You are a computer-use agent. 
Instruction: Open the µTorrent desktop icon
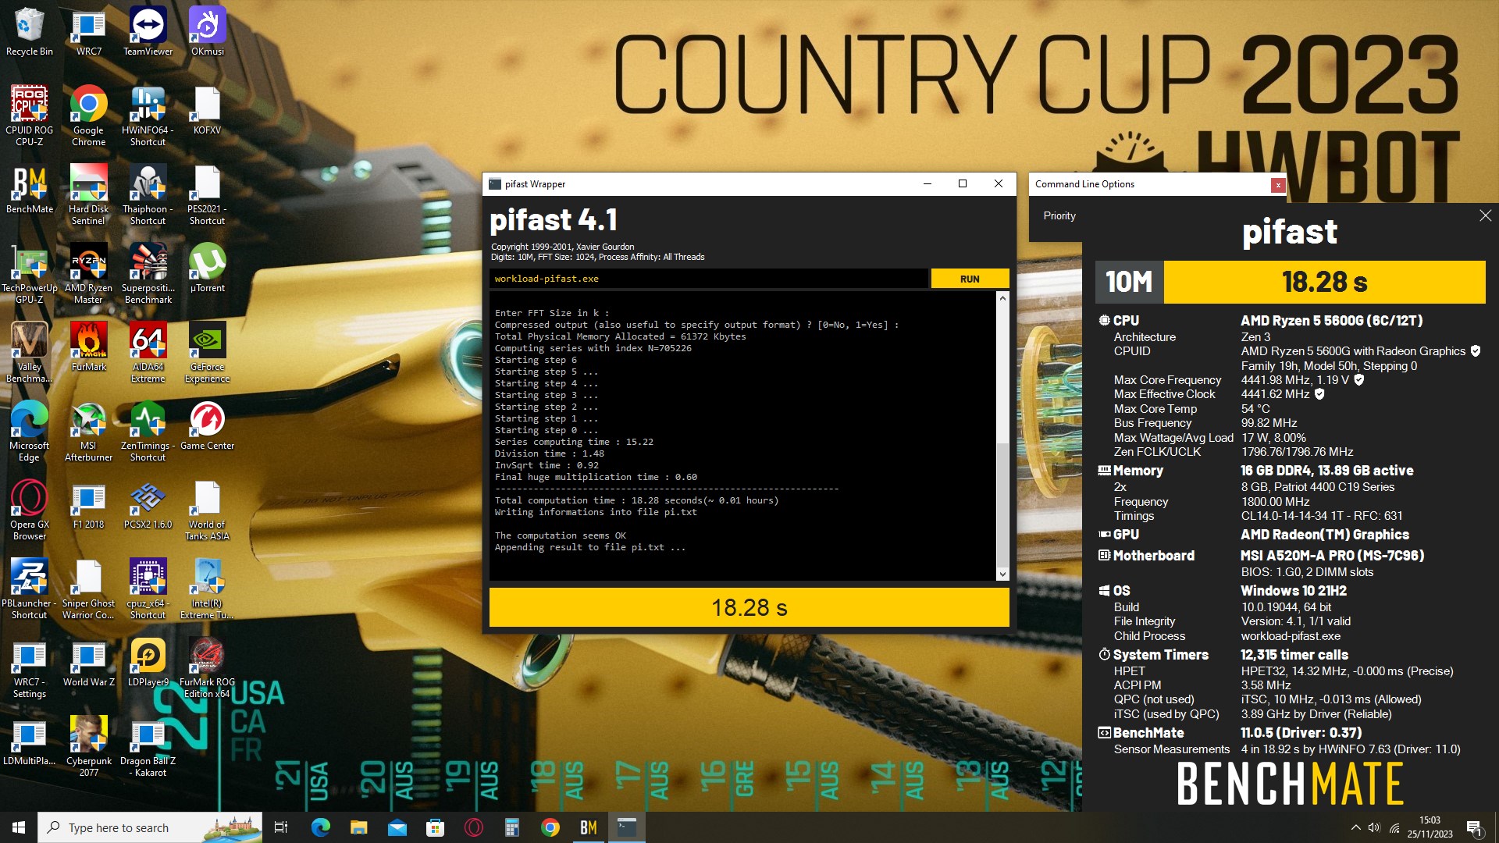[x=207, y=269]
